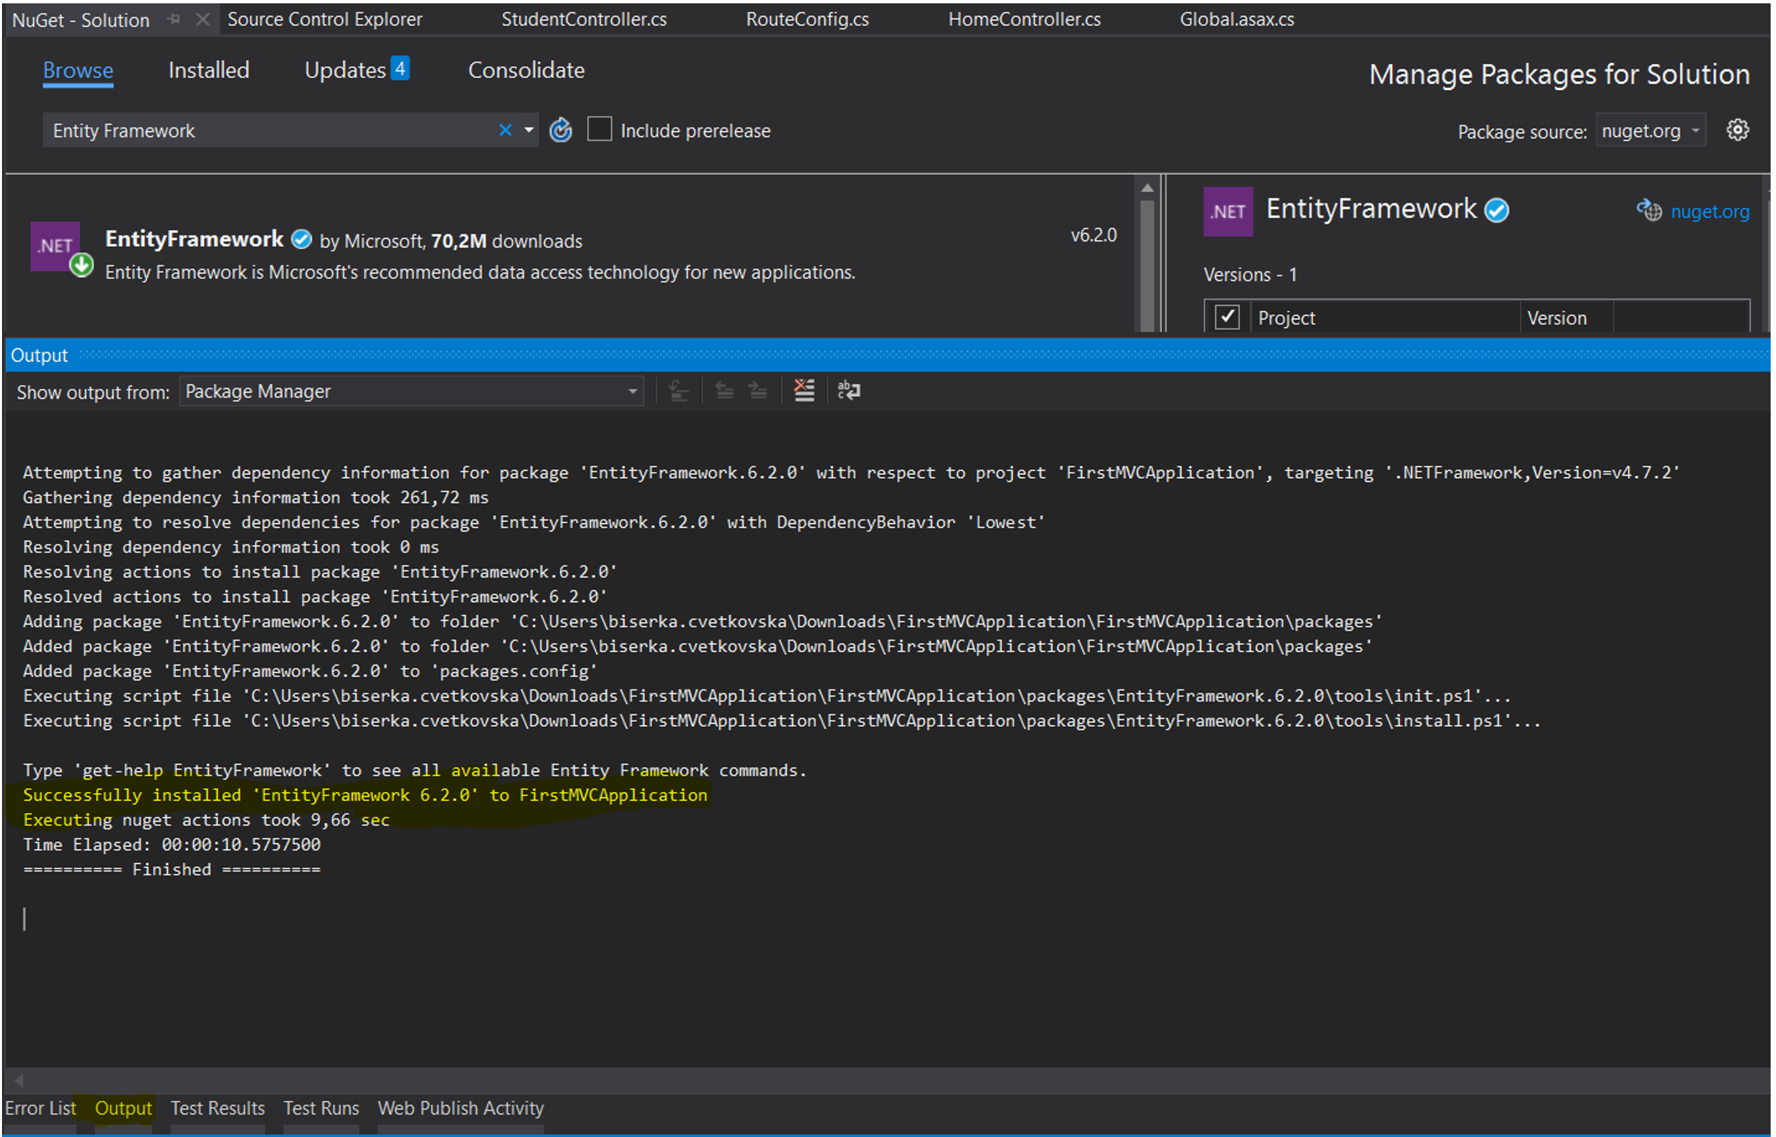This screenshot has height=1137, width=1776.
Task: Open the StudentController.cs document tab
Action: coord(584,19)
